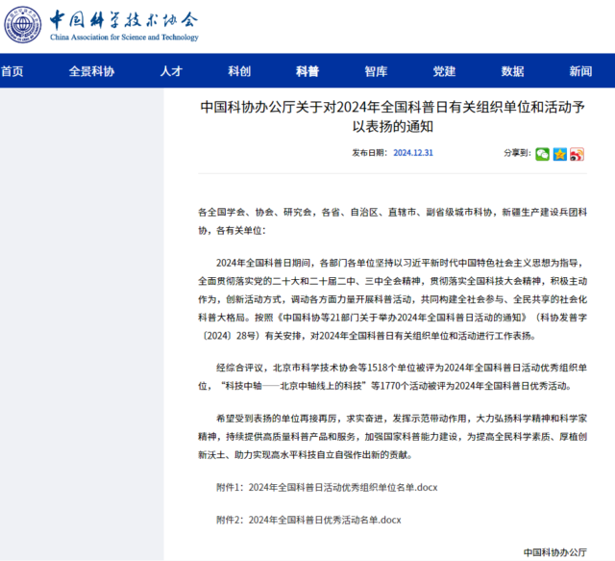This screenshot has height=561, width=615.
Task: Click the article headline title
Action: click(x=391, y=116)
